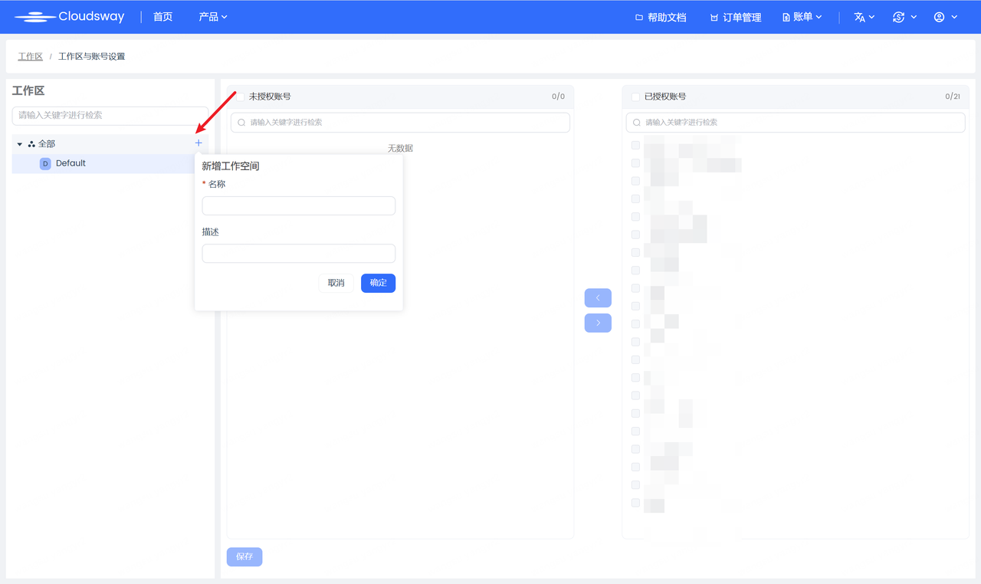The width and height of the screenshot is (981, 584).
Task: Open the language translation switcher
Action: coord(864,17)
